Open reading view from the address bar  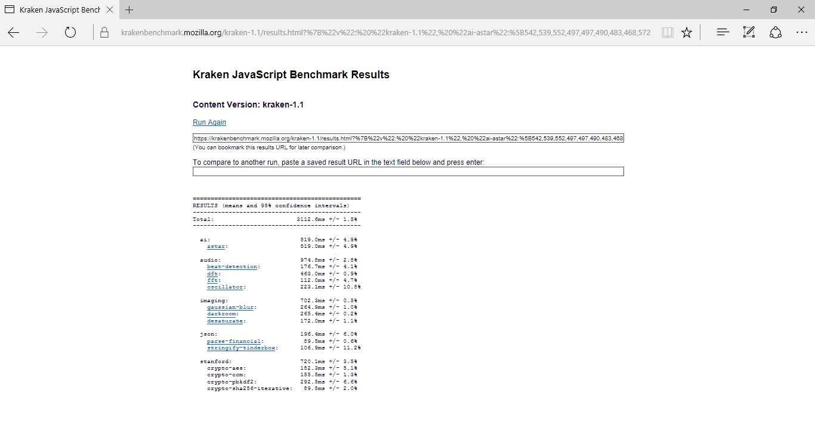(668, 32)
